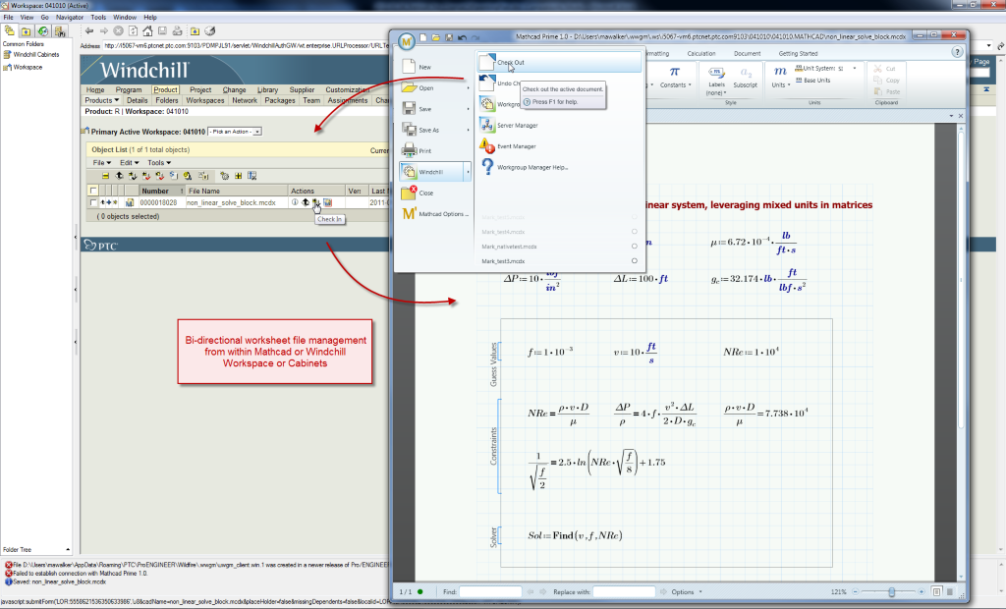This screenshot has width=1006, height=609.
Task: Select the Subscript style icon in the ribbon
Action: 745,75
